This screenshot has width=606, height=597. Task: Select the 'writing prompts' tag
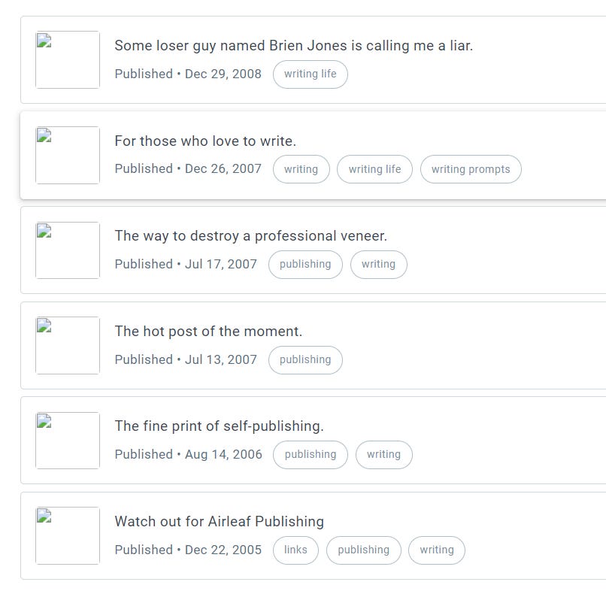(471, 169)
